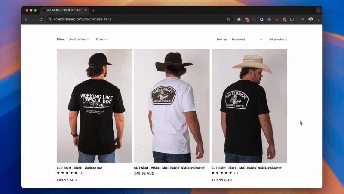Image resolution: width=344 pixels, height=194 pixels.
Task: Select the ALL MENS – COUNTRY LABELLED tab
Action: tap(64, 10)
